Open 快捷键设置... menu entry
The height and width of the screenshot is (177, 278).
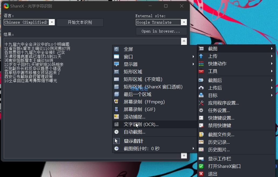tap(236, 118)
